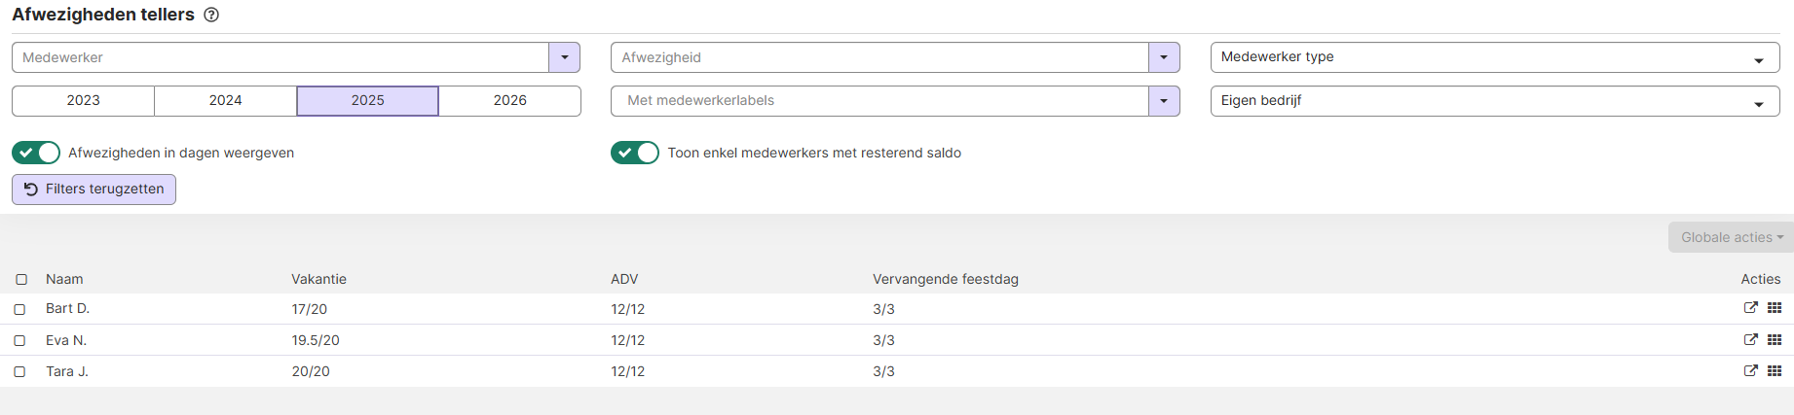The width and height of the screenshot is (1794, 415).
Task: Open the Medewerker type select box
Action: 1494,57
